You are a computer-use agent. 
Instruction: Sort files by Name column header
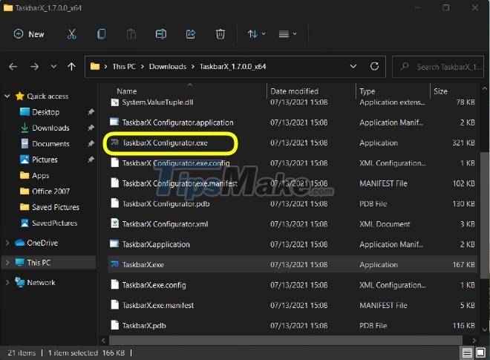(126, 91)
